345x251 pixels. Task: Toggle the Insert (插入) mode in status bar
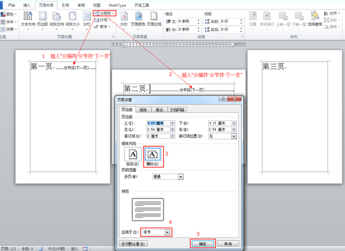(x=75, y=249)
